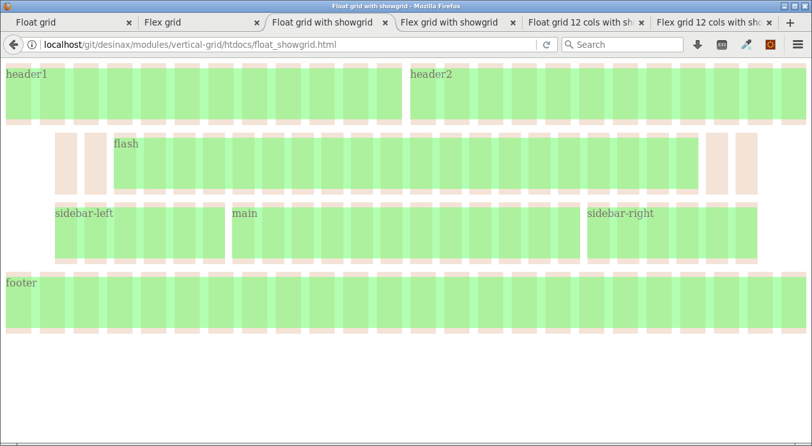Close the Flex grid tab
The width and height of the screenshot is (812, 446).
pyautogui.click(x=257, y=23)
